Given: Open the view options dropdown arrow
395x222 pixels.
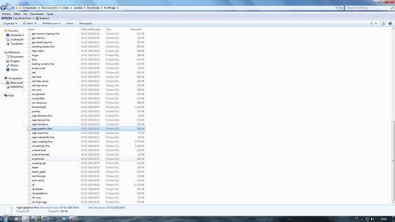Looking at the screenshot, I should (x=376, y=23).
